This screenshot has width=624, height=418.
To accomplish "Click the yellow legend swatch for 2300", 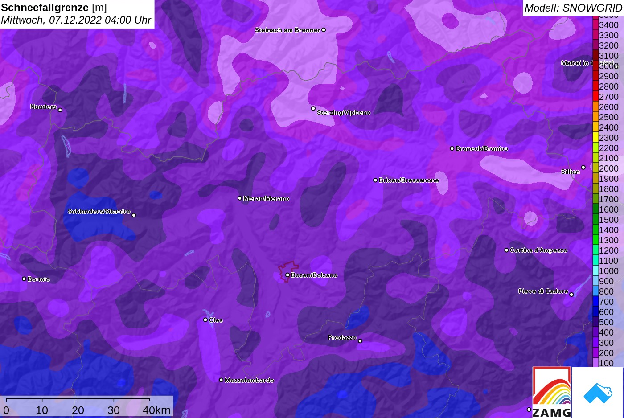I will [595, 137].
